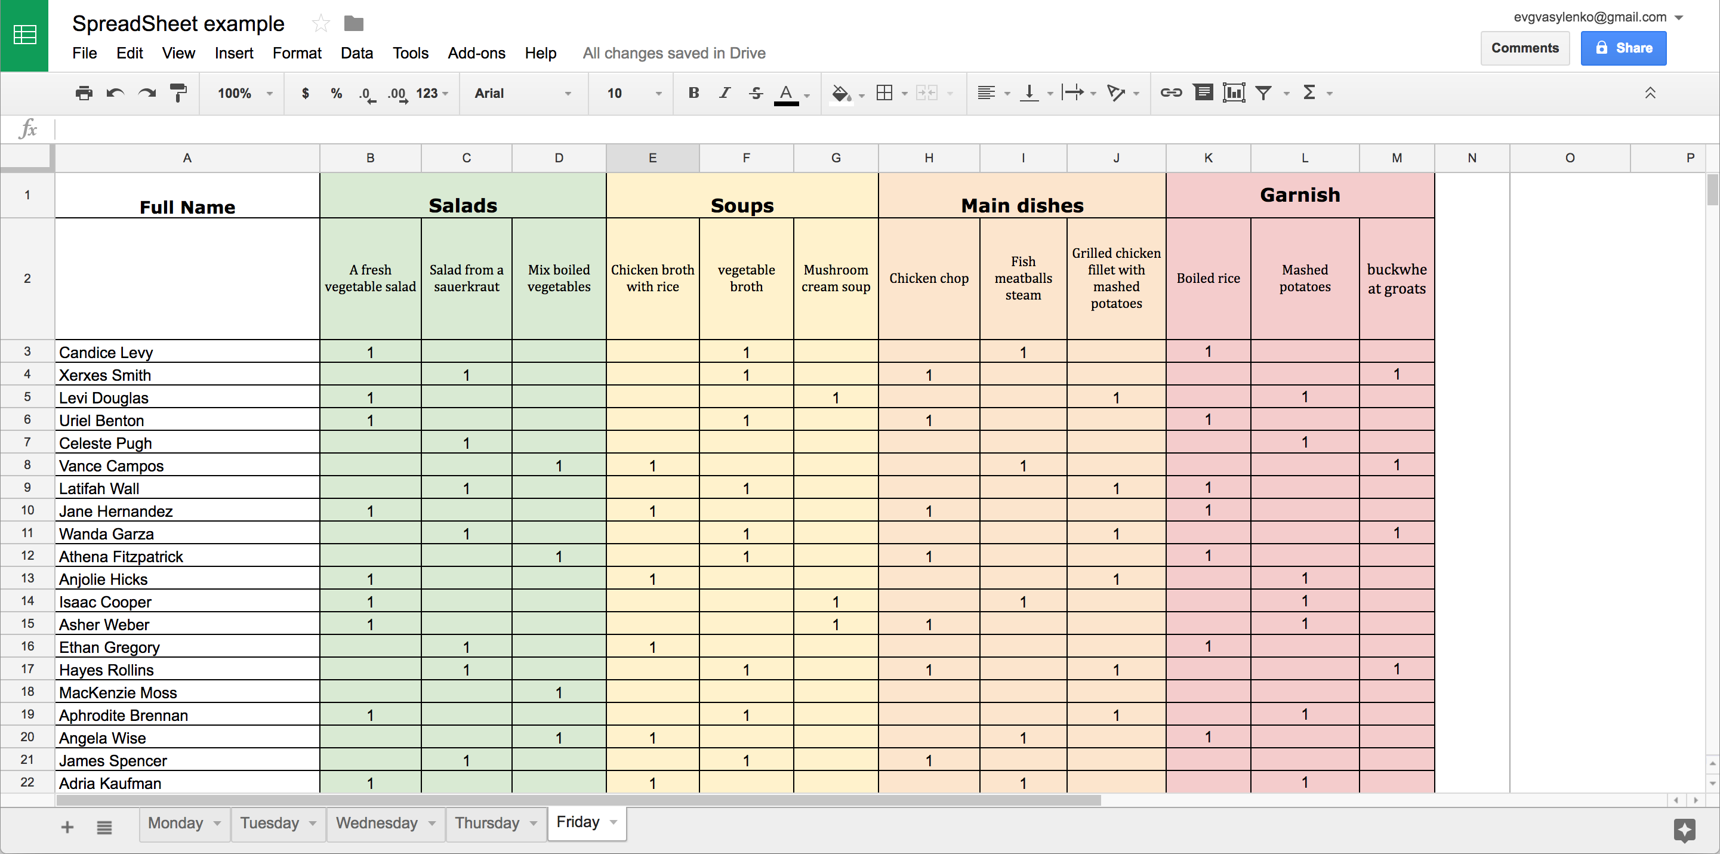Switch to the Wednesday sheet tab
Viewport: 1720px width, 854px height.
pos(377,822)
